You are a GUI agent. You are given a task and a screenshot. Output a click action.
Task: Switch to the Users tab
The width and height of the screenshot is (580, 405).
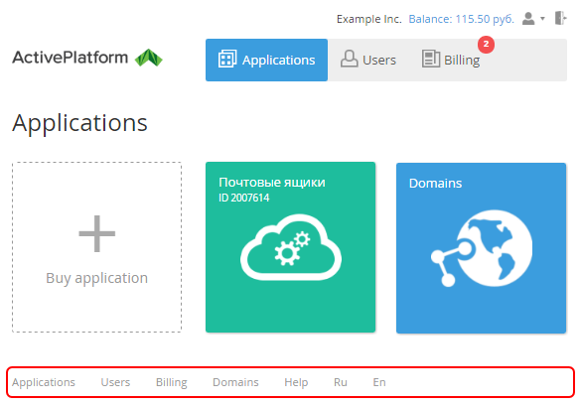coord(368,60)
